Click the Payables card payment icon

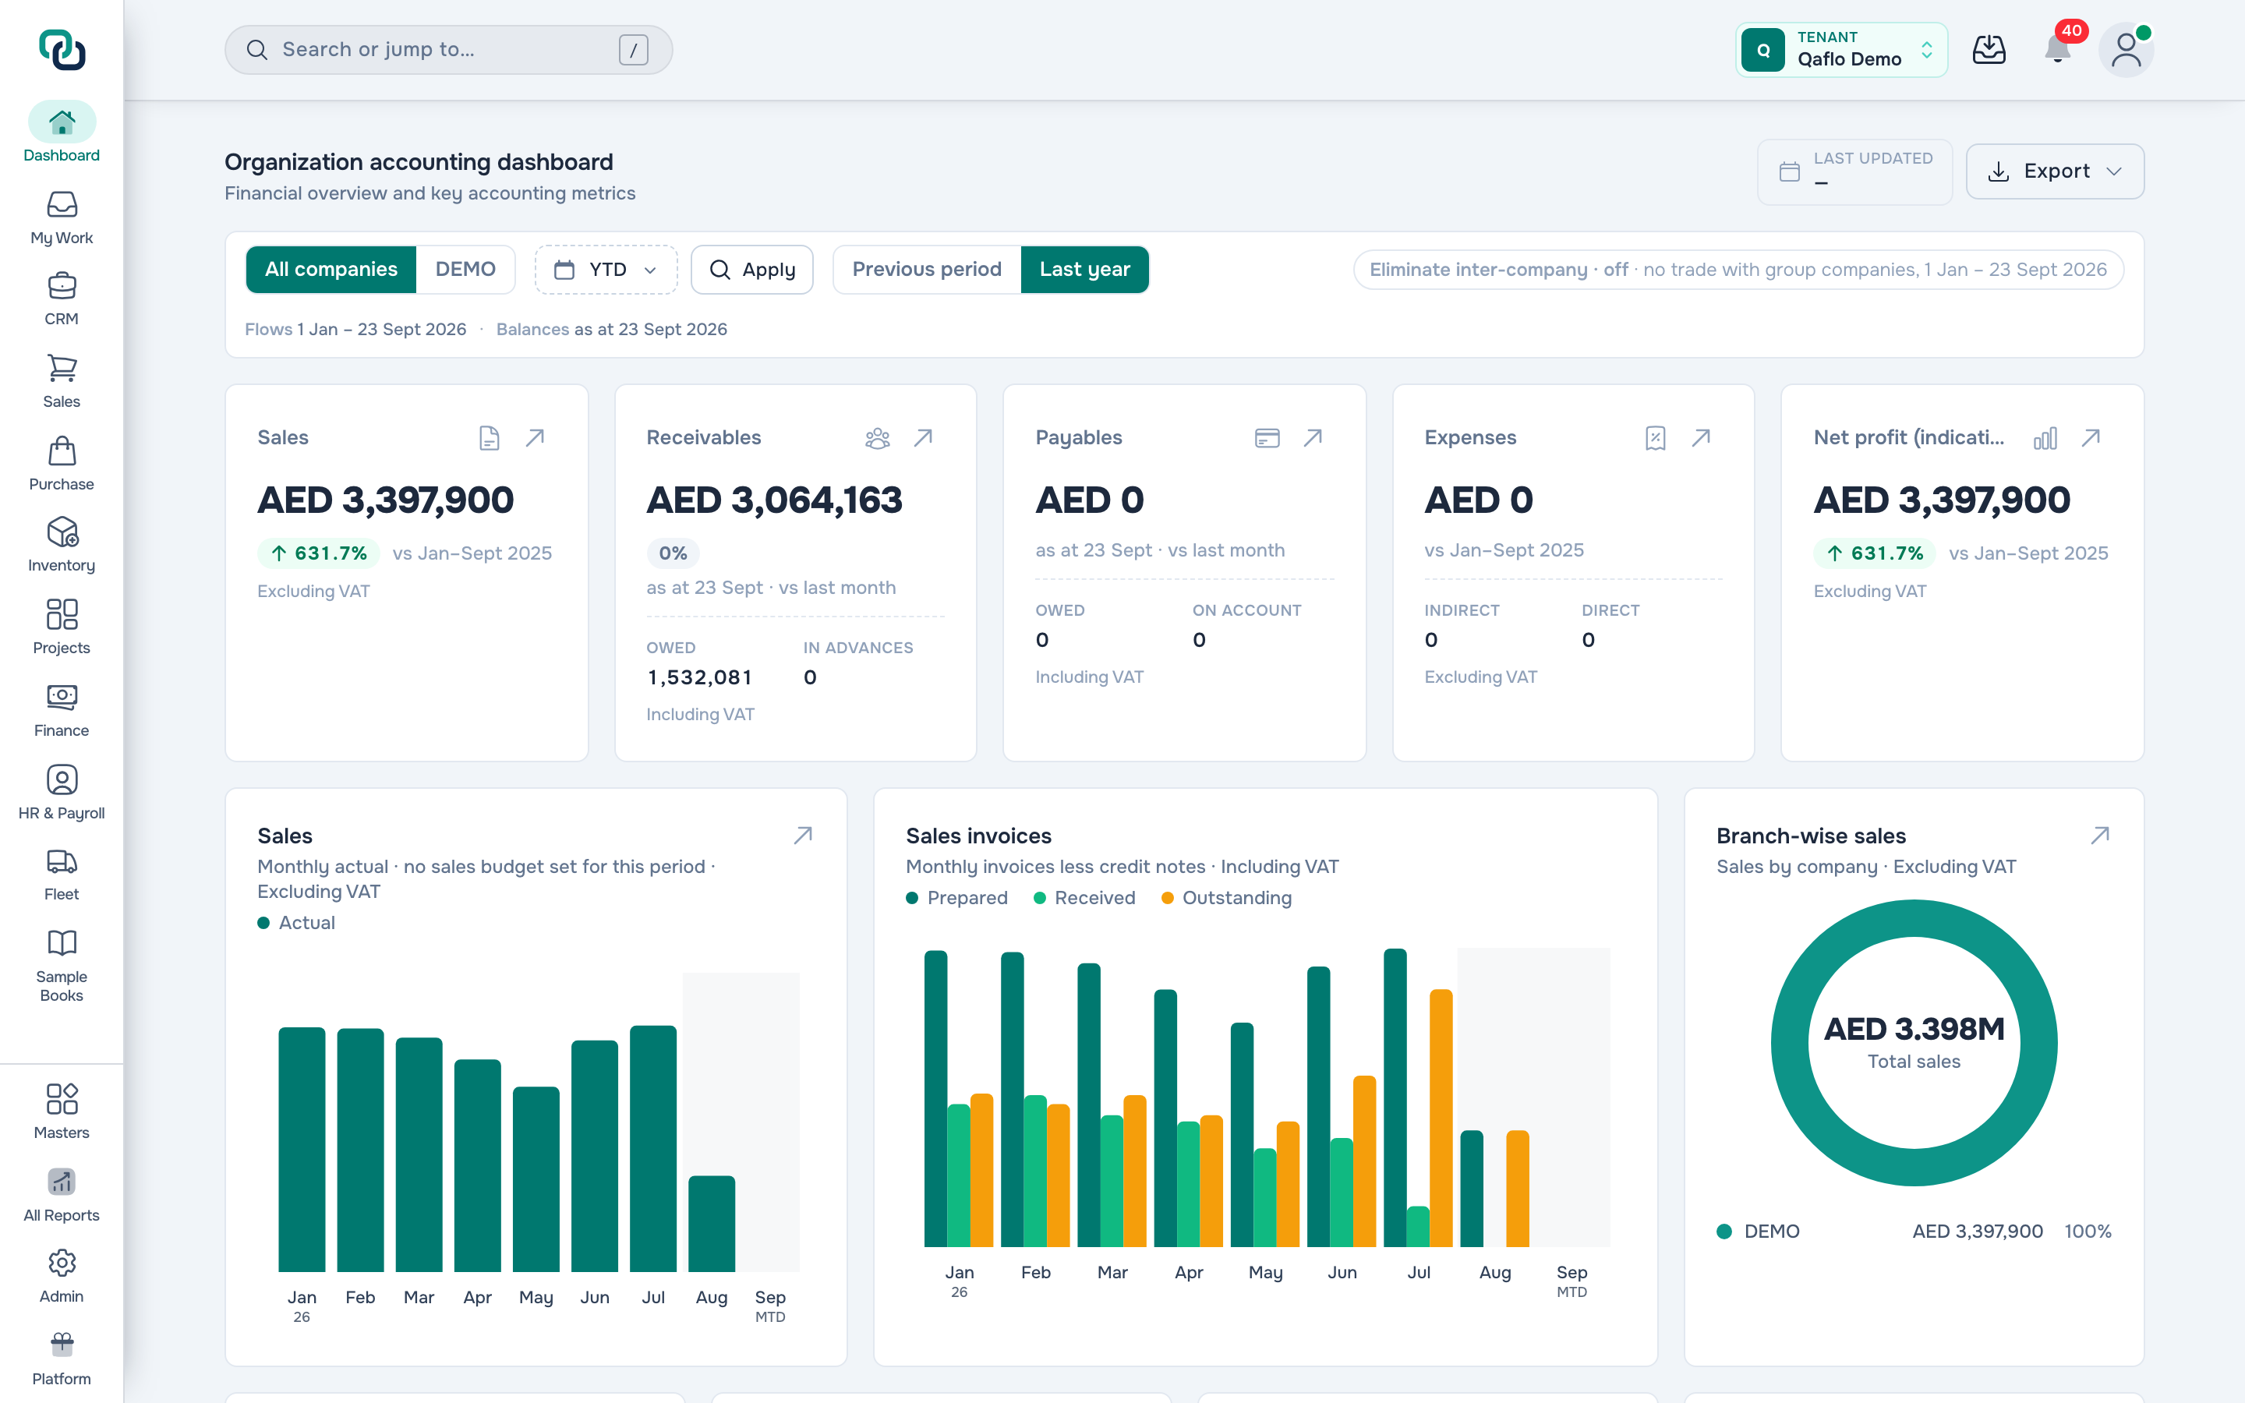click(1267, 438)
